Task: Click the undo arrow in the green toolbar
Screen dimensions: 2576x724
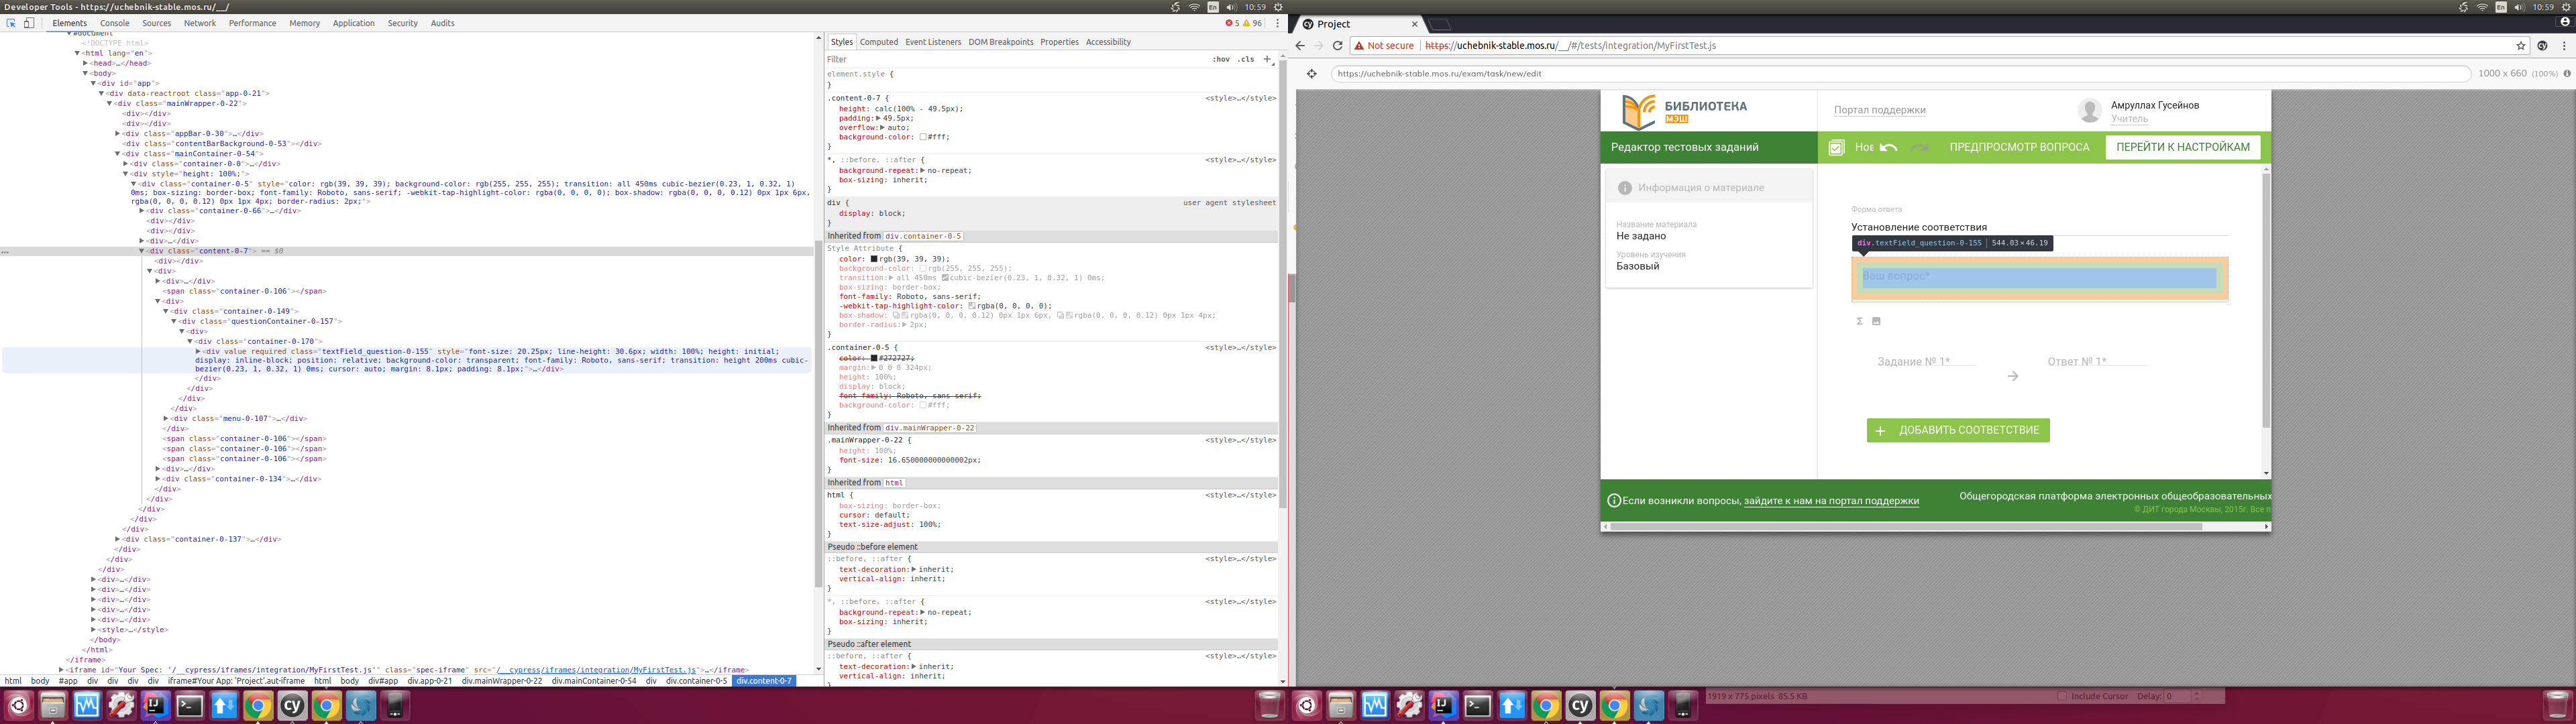Action: click(1888, 147)
